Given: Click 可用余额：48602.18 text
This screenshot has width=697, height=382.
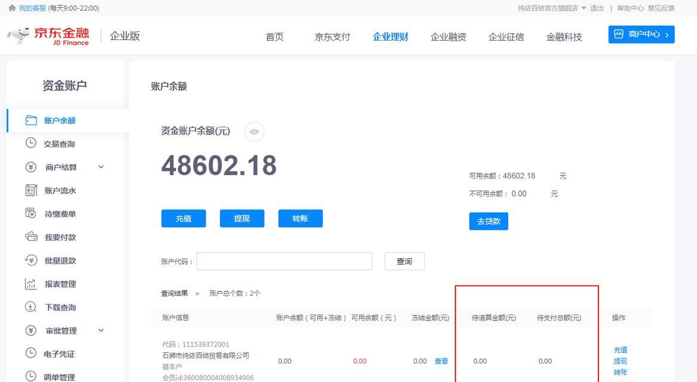Looking at the screenshot, I should click(x=502, y=175).
